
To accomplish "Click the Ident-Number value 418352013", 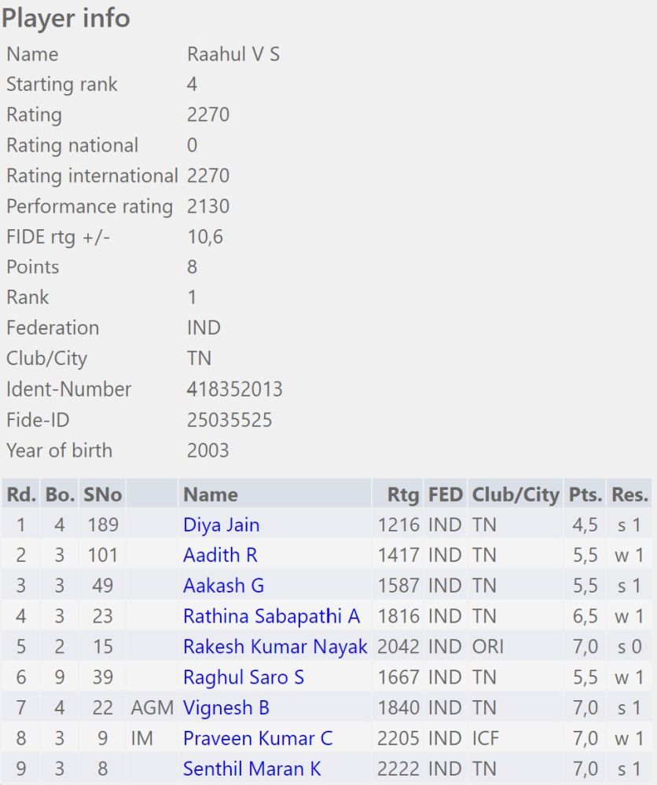I will (234, 389).
